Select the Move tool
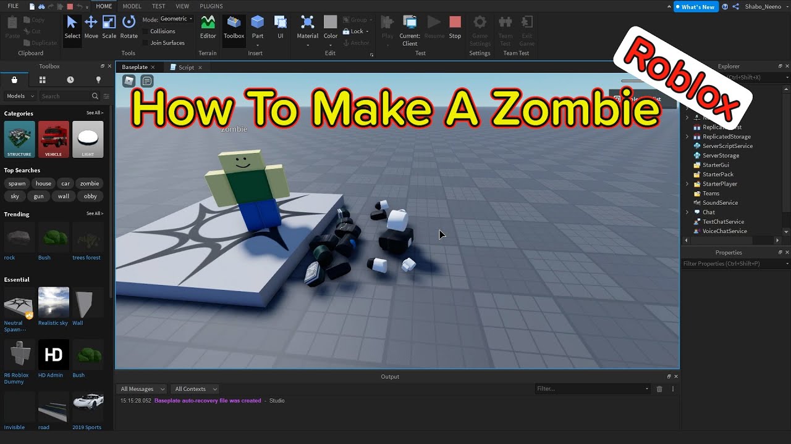The image size is (791, 444). point(91,29)
